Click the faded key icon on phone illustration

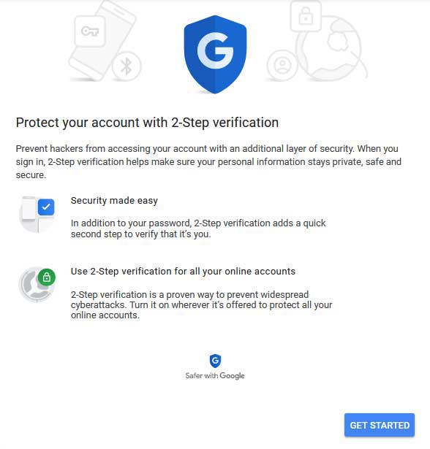click(x=90, y=31)
